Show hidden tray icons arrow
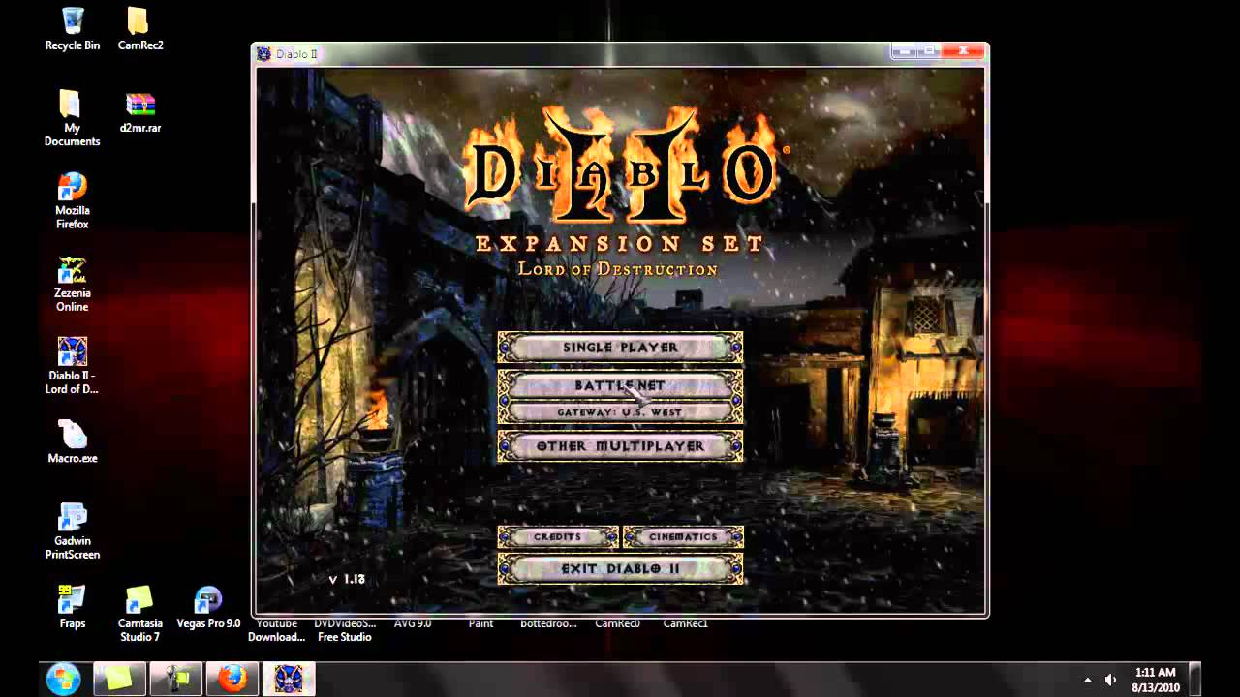This screenshot has height=697, width=1240. click(x=1087, y=680)
